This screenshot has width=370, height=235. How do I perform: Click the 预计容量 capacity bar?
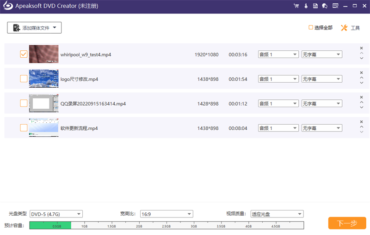166,225
